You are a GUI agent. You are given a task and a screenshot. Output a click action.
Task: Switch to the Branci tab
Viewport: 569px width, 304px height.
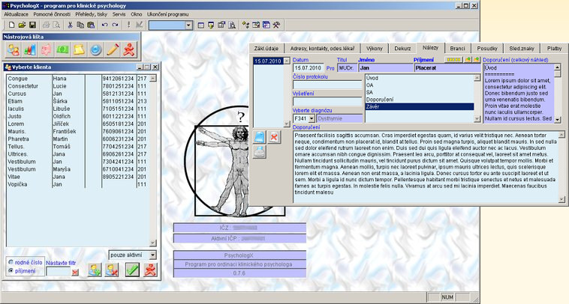[x=457, y=49]
